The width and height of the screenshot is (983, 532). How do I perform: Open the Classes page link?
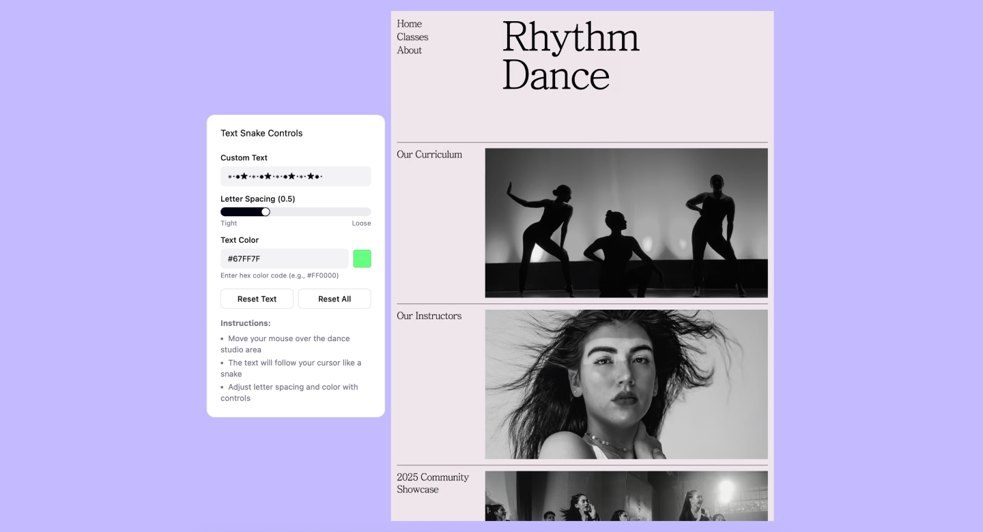point(412,37)
